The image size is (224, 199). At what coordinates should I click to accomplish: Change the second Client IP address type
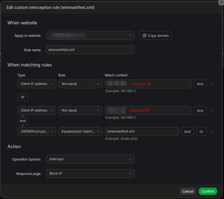[37, 110]
